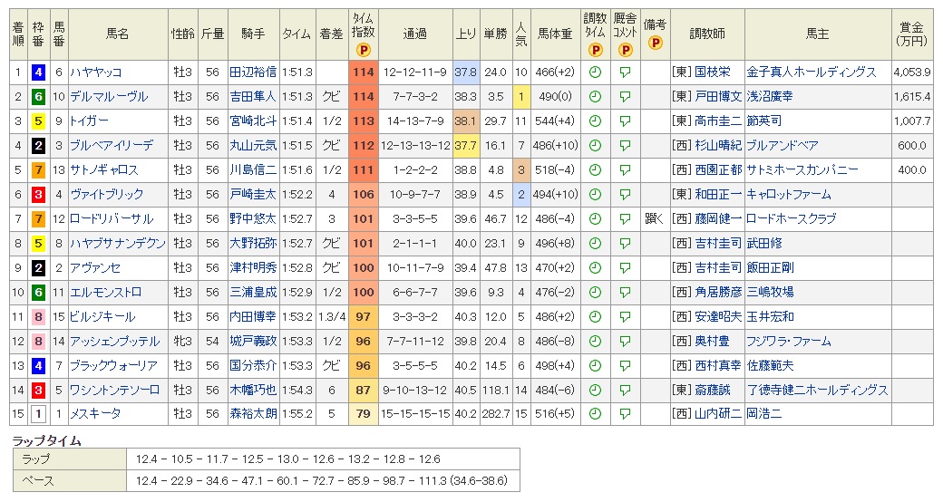This screenshot has width=943, height=502.
Task: Open jockey profile 田辺裕信
Action: (253, 72)
